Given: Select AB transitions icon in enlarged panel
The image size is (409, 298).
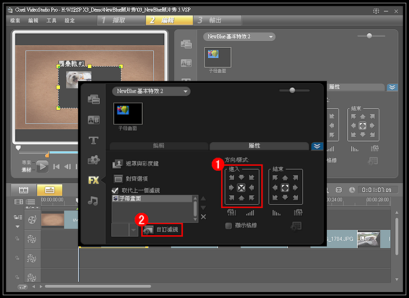Looking at the screenshot, I should point(93,120).
